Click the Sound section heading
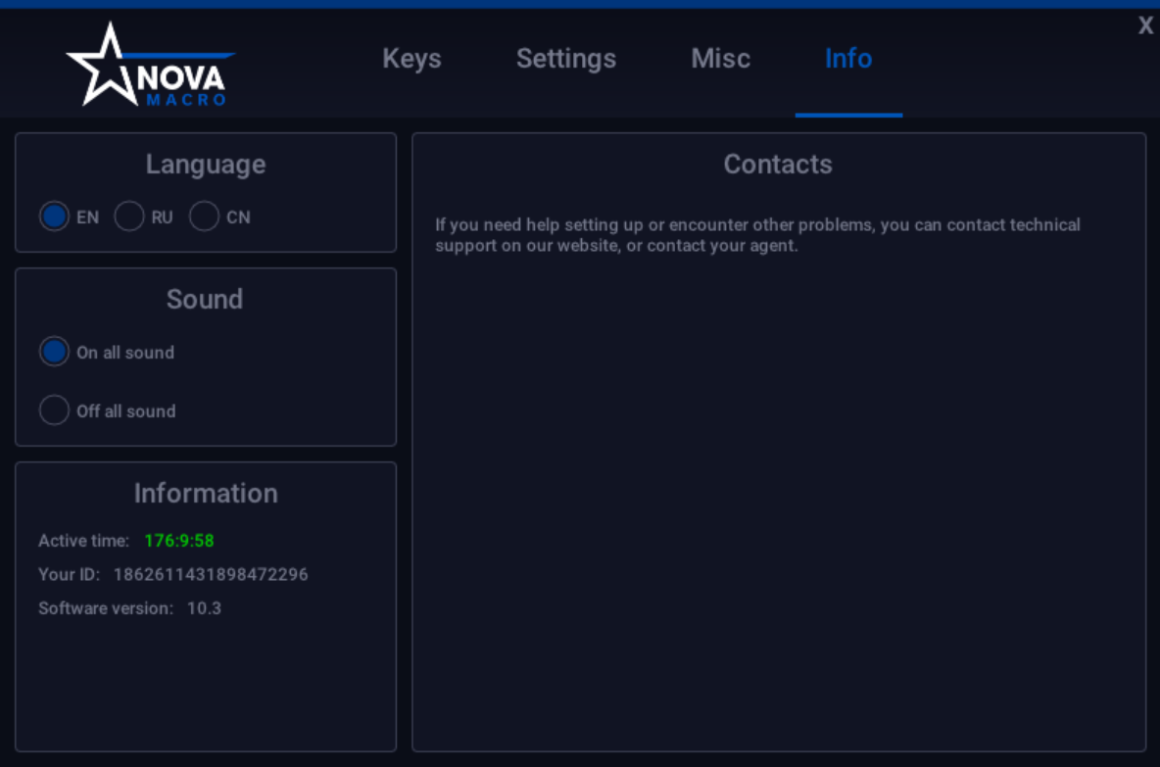This screenshot has width=1160, height=767. point(205,299)
